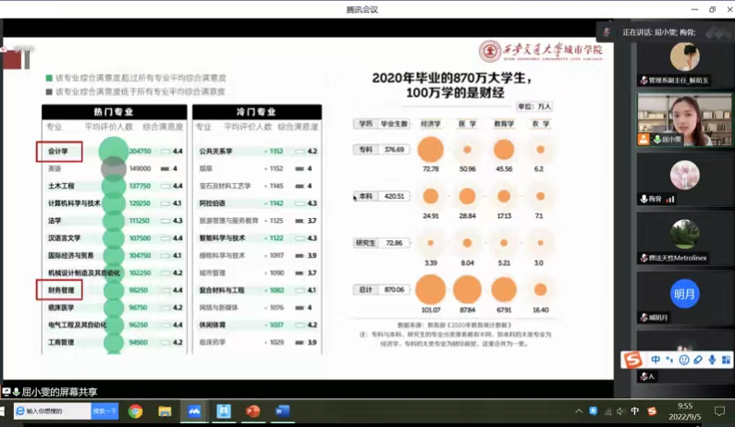Select 梅霄 participant tile
Viewport: 735px width, 427px height.
[x=684, y=176]
